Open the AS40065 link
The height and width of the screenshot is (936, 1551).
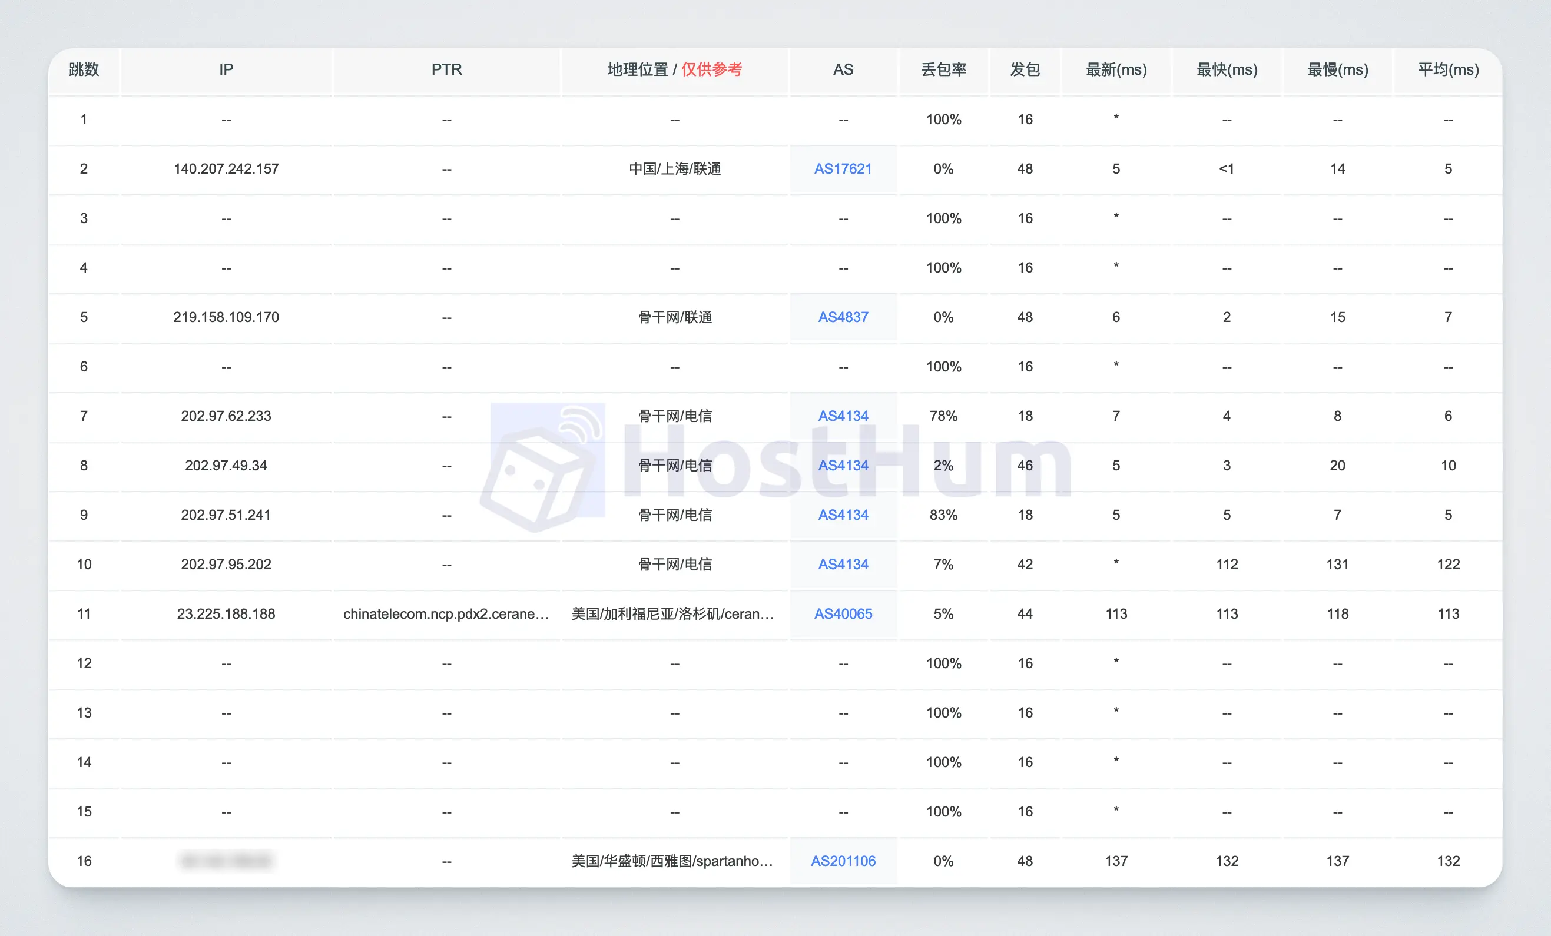pos(843,614)
